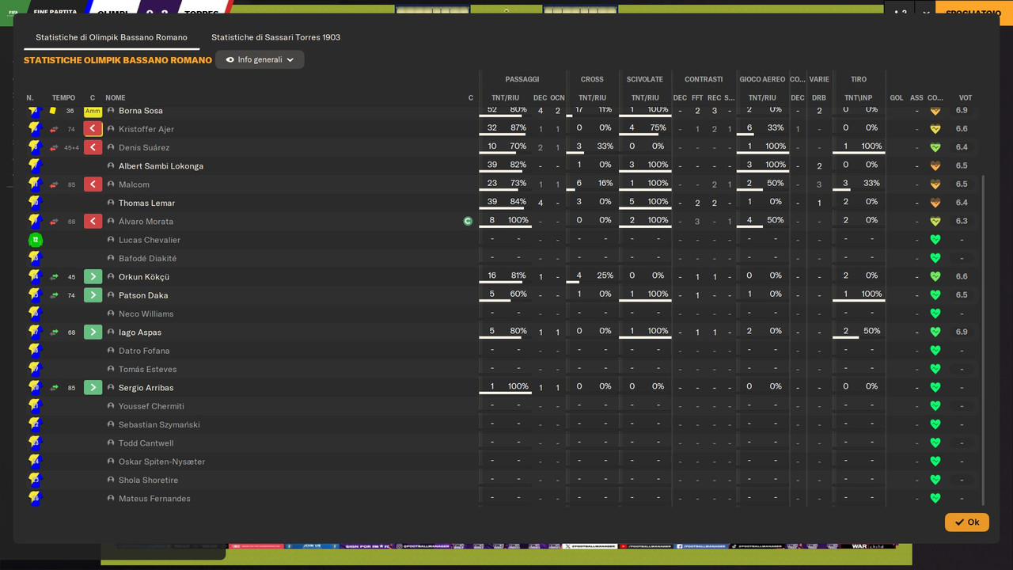Sort by the DRB column header
This screenshot has height=570, width=1013.
(819, 98)
